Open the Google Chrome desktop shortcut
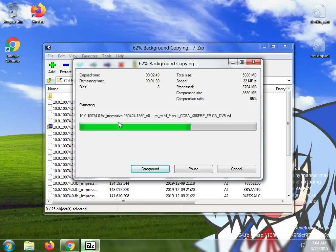The width and height of the screenshot is (336, 252). [13, 50]
